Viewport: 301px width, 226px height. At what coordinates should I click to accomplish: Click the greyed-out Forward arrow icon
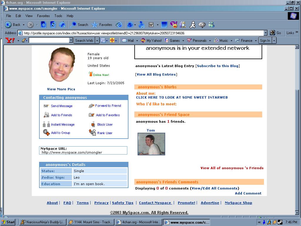(x=30, y=25)
